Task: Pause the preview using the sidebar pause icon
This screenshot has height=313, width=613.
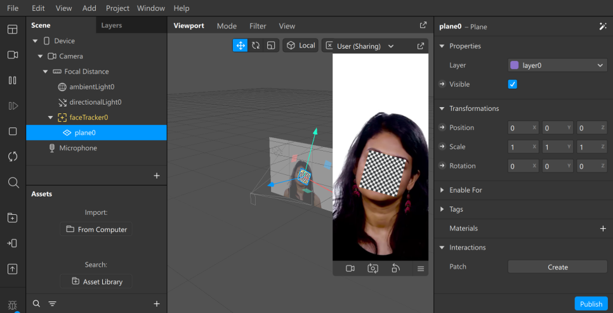Action: [x=13, y=80]
